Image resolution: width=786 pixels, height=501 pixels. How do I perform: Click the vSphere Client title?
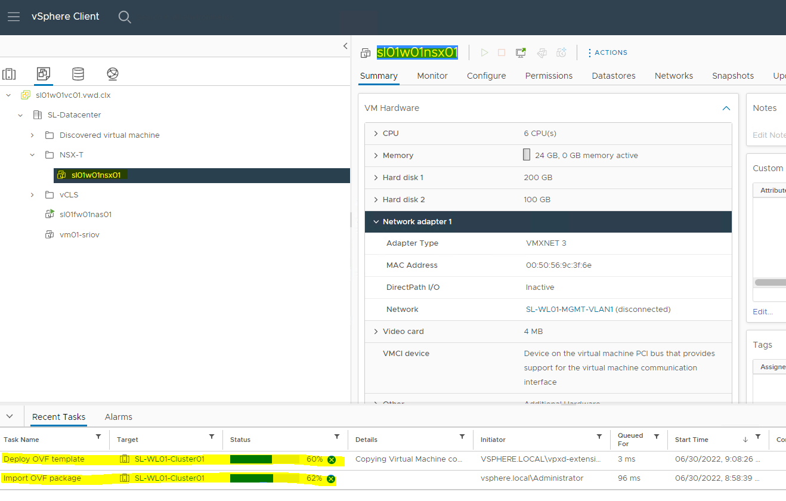point(66,17)
